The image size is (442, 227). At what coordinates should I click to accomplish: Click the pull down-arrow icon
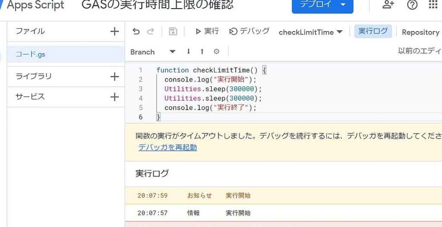point(189,51)
